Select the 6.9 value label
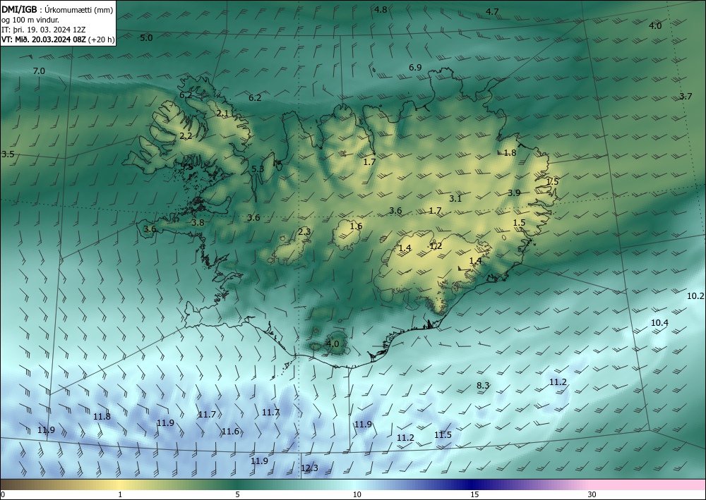Image resolution: width=706 pixels, height=500 pixels. coord(415,68)
